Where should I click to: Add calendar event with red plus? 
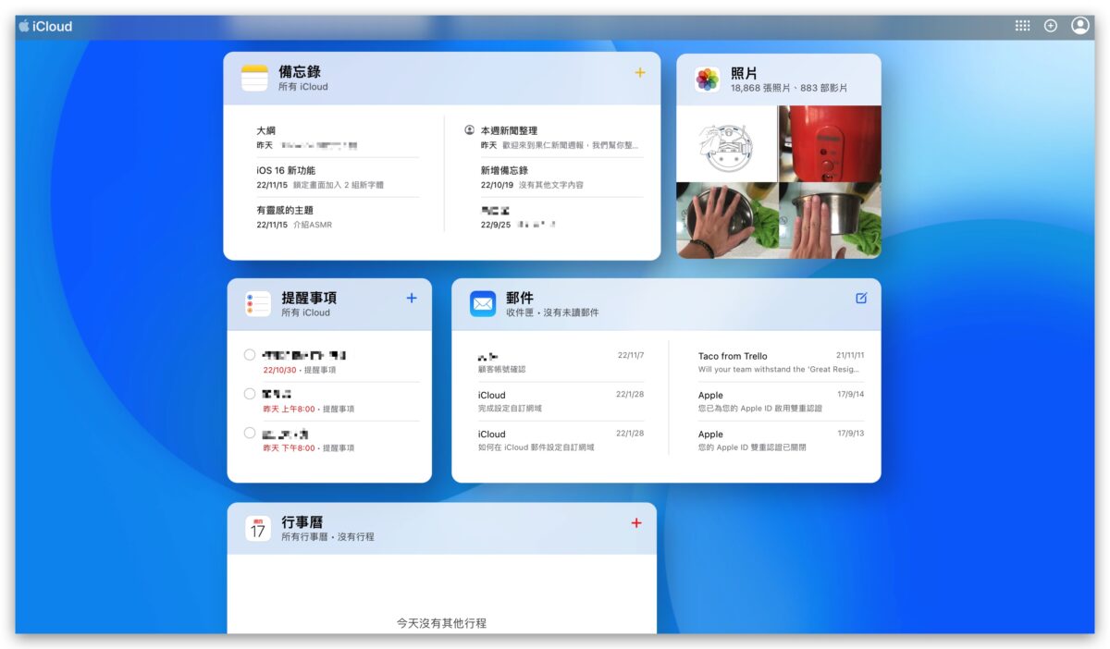point(636,523)
